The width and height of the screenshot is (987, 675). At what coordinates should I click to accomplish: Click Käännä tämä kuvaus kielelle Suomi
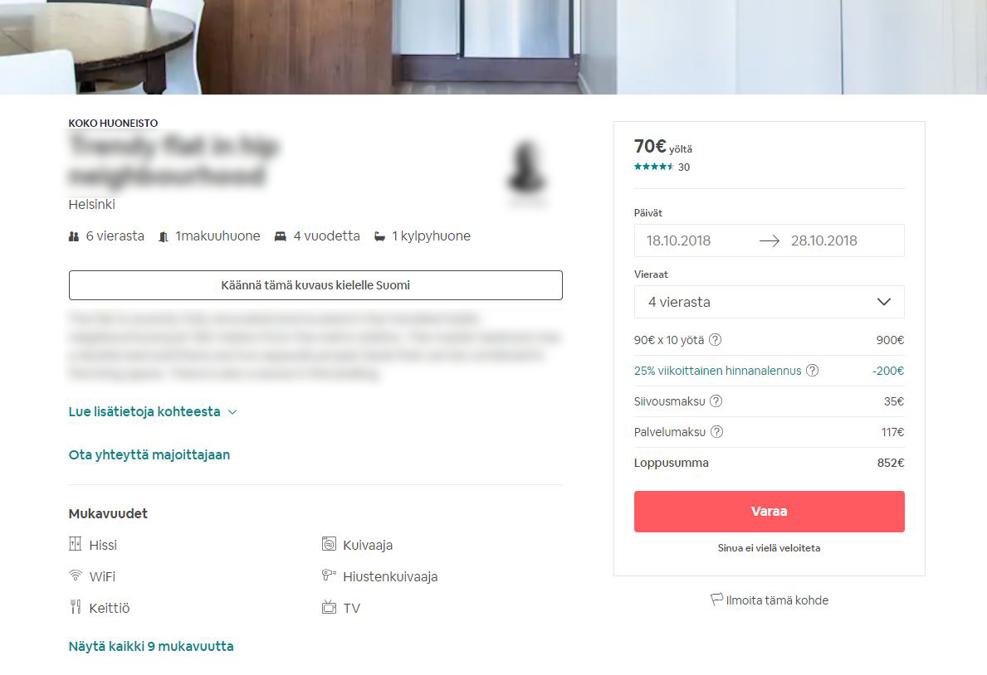(x=315, y=285)
